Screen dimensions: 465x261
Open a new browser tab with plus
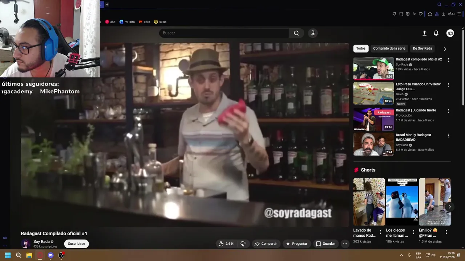[x=107, y=4]
